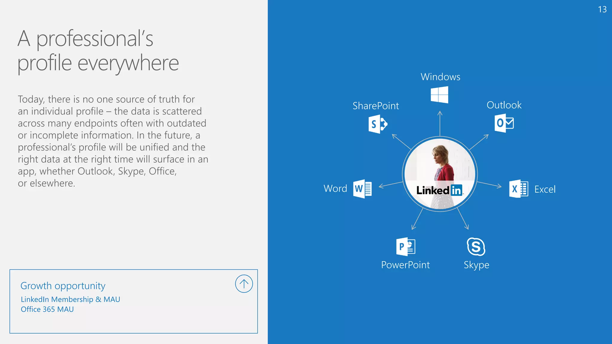
Task: Click the "Windows" label
Action: pyautogui.click(x=440, y=77)
